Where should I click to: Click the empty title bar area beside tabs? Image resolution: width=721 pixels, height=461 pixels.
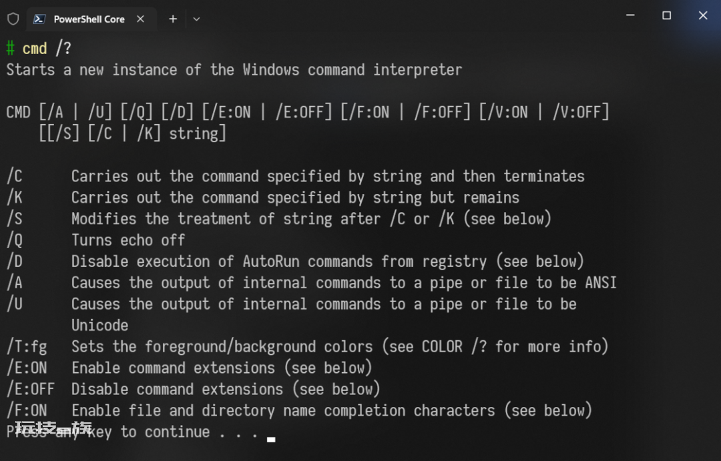coord(409,19)
